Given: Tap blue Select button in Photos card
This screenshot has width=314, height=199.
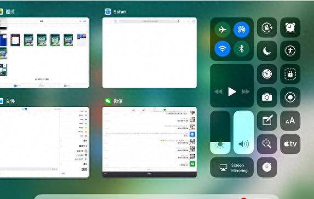Looking at the screenshot, I should tap(84, 21).
